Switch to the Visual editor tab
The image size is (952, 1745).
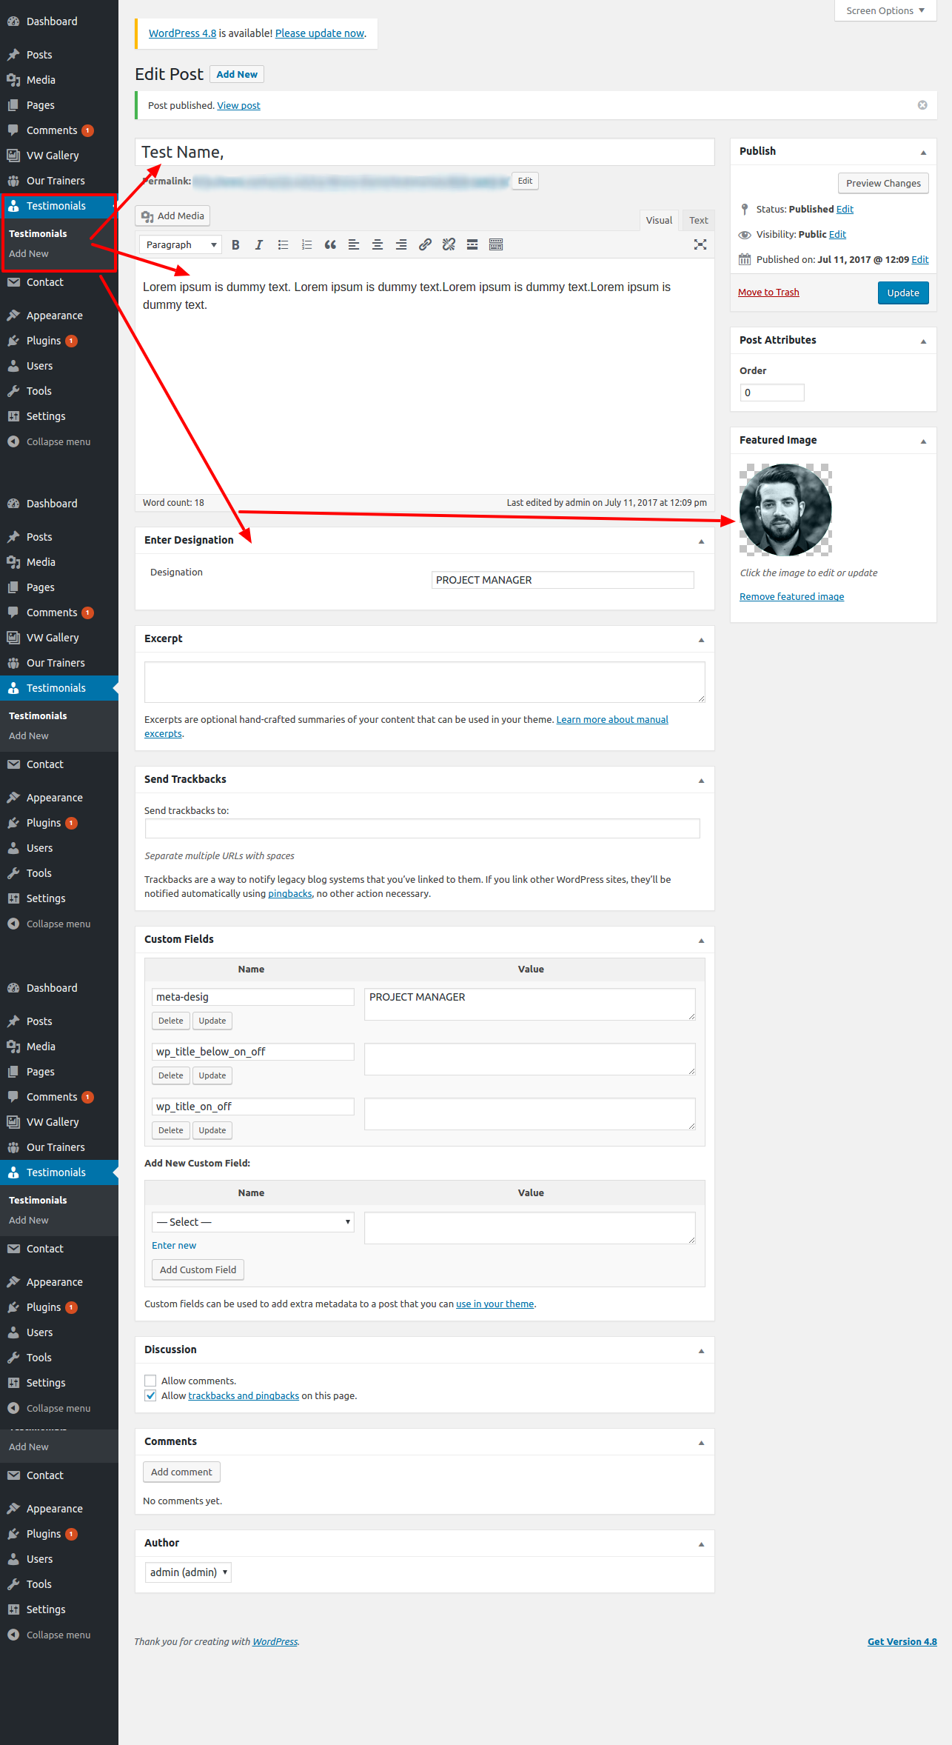point(659,220)
